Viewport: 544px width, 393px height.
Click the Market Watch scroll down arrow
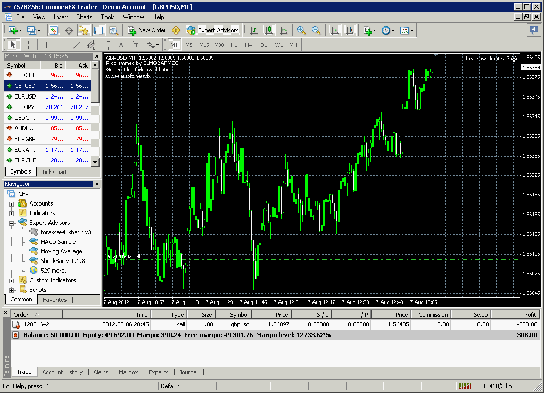pyautogui.click(x=95, y=162)
